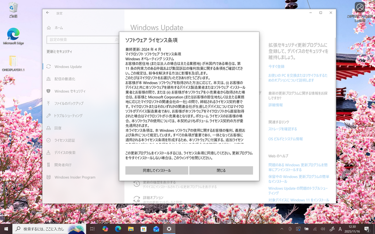Image resolution: width=375 pixels, height=234 pixels.
Task: Open notification center in taskbar
Action: (x=367, y=229)
